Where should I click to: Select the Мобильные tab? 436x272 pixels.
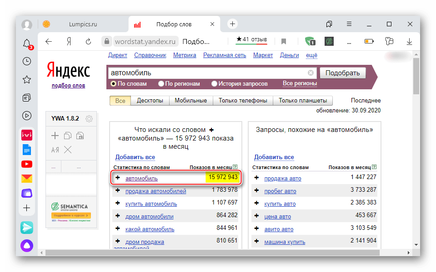191,101
